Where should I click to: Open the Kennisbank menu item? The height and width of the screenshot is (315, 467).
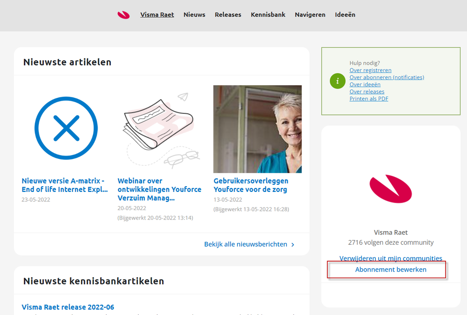click(x=268, y=15)
